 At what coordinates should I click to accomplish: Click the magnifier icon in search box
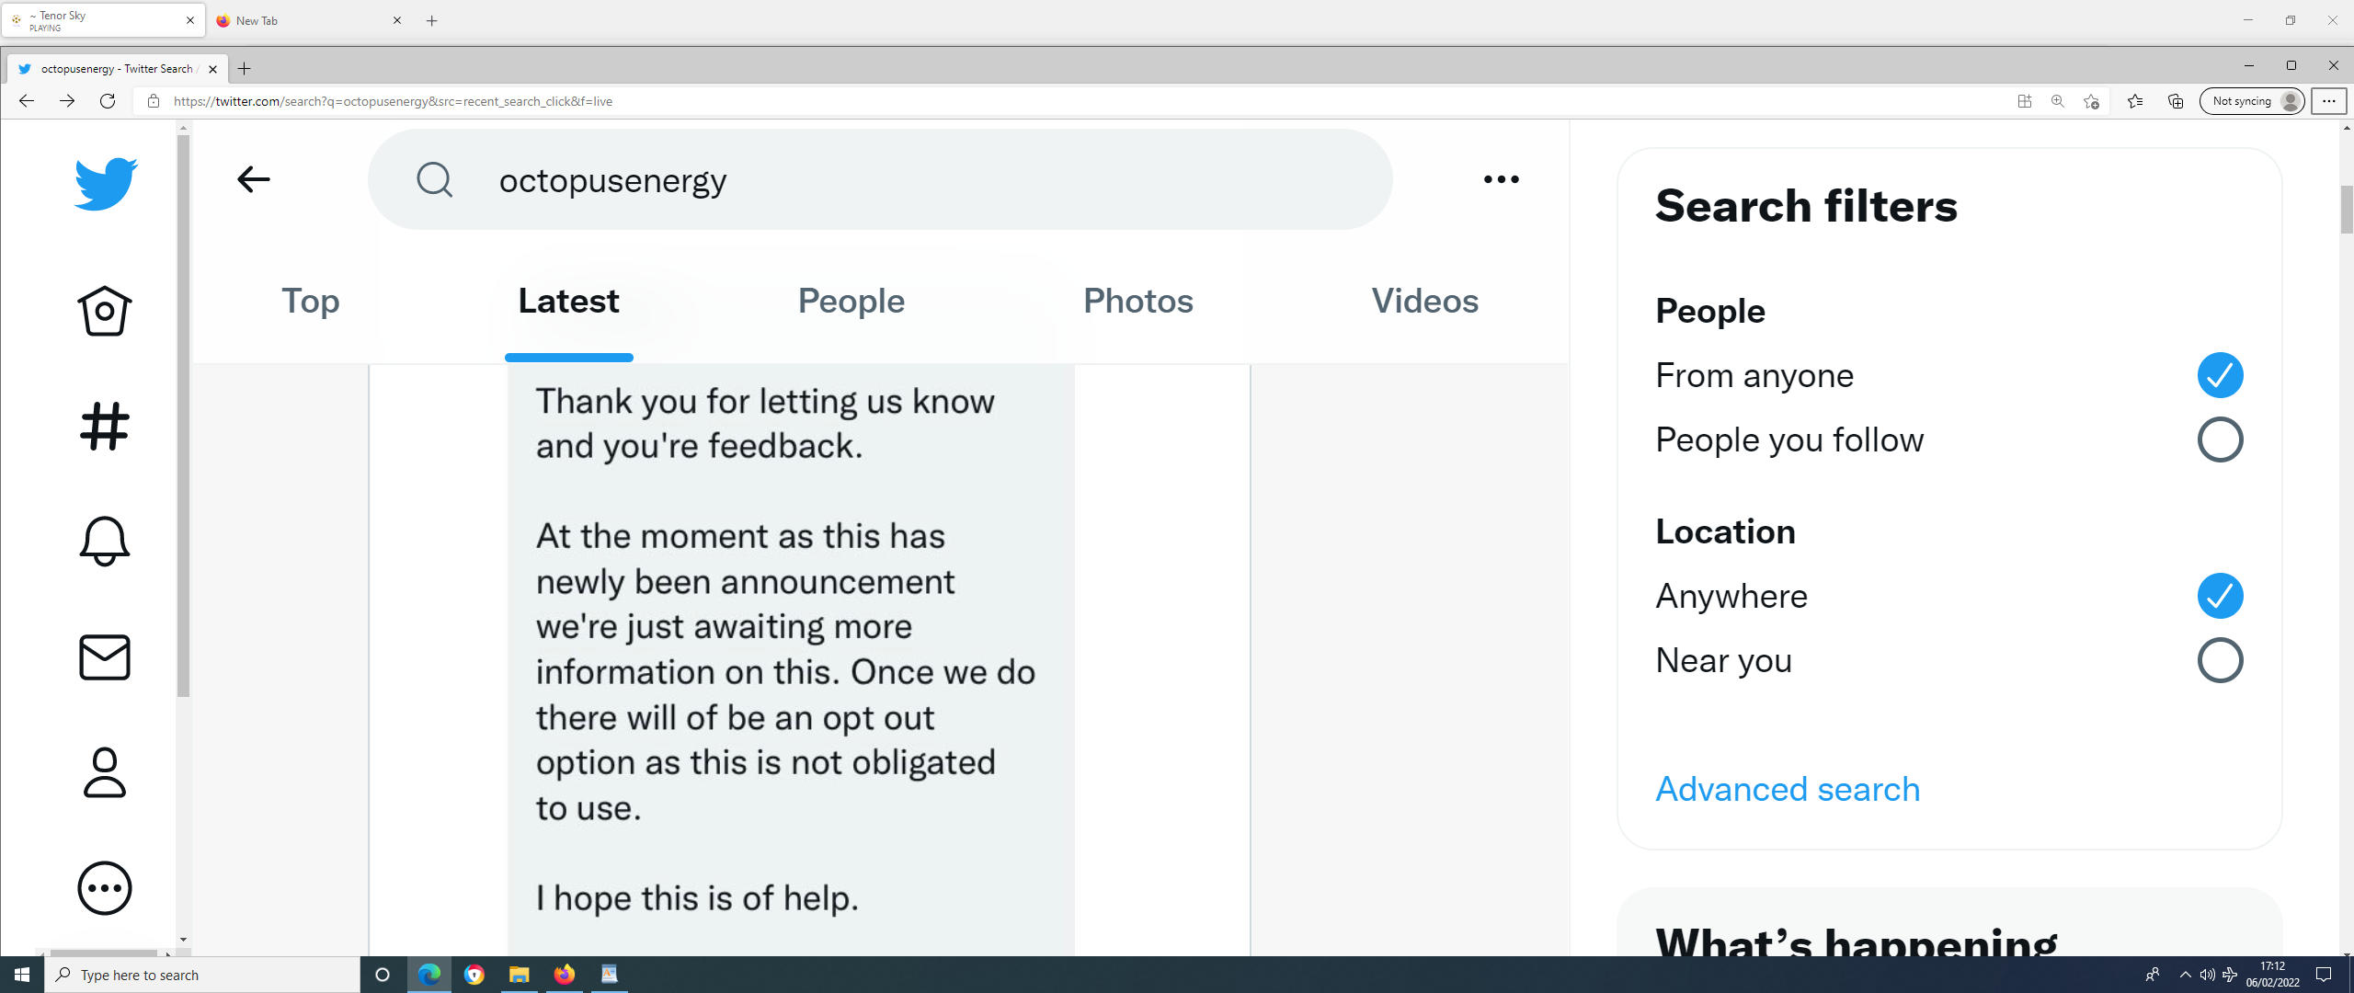(x=435, y=179)
